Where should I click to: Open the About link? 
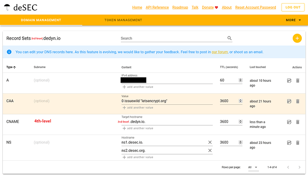[227, 8]
